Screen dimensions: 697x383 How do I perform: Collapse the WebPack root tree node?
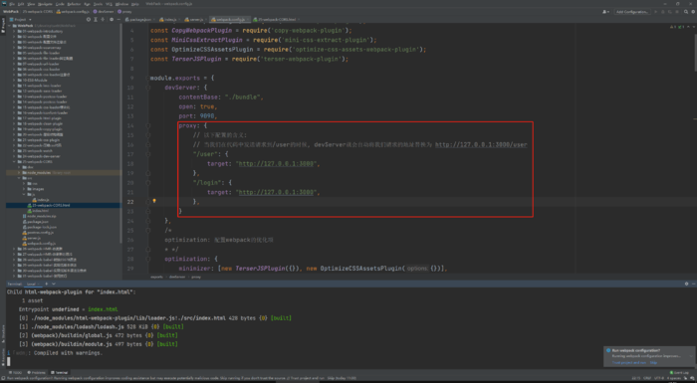(x=9, y=26)
